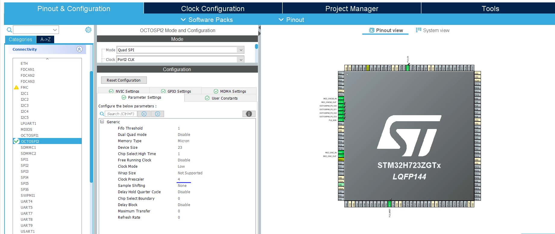This screenshot has height=234, width=555.
Task: Expand the Software Packs menu
Action: (x=207, y=20)
